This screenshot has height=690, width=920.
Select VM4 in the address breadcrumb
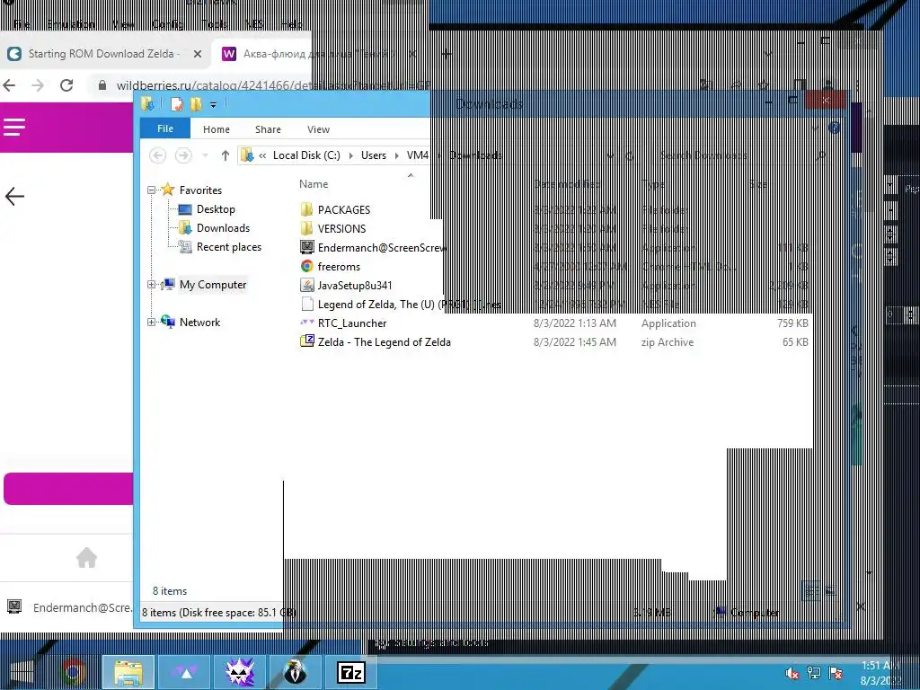(x=417, y=155)
